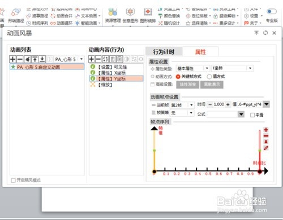Open the 值 field dropdown arrow

click(x=267, y=104)
